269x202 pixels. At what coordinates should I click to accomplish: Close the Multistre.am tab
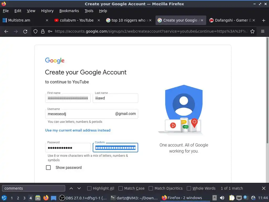pos(47,20)
